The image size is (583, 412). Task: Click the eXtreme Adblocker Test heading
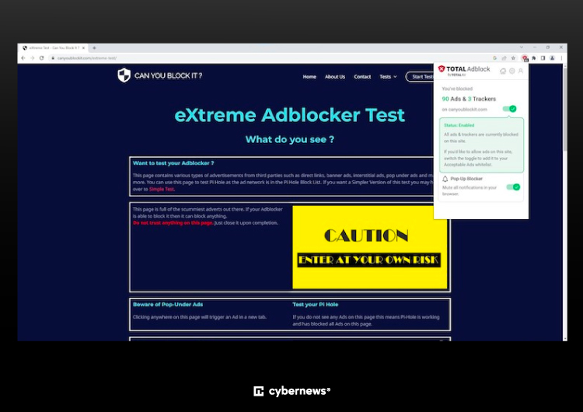289,115
